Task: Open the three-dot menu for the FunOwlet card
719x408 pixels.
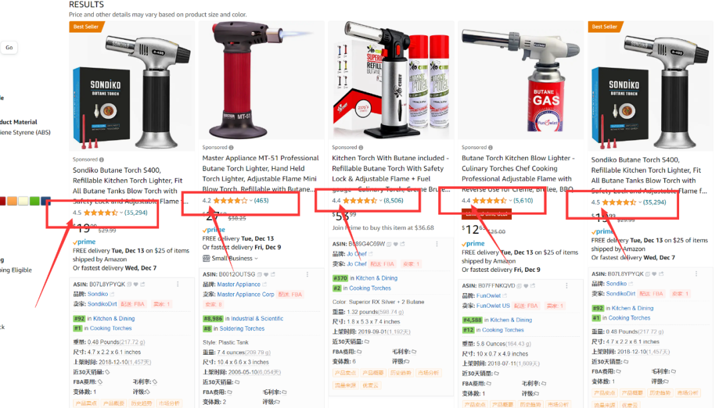Action: tap(567, 286)
